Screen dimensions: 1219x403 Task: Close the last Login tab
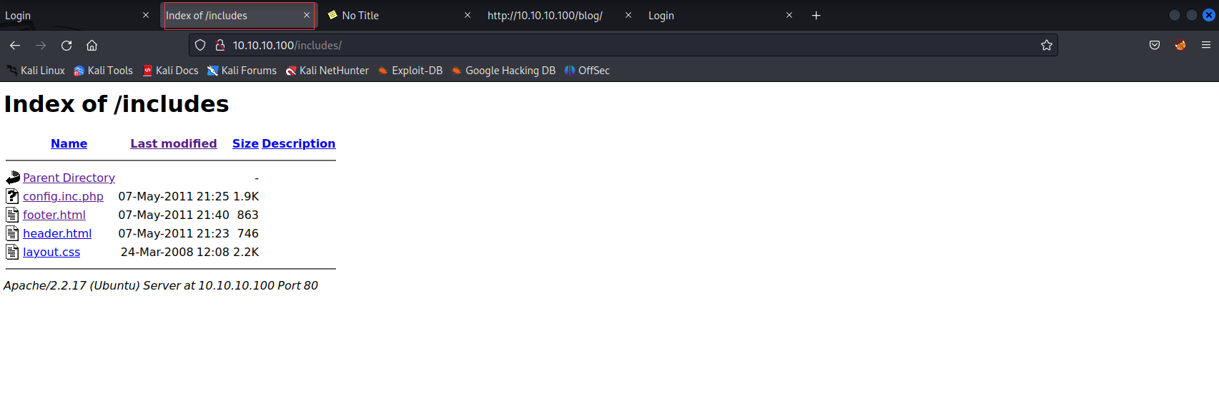pyautogui.click(x=789, y=15)
